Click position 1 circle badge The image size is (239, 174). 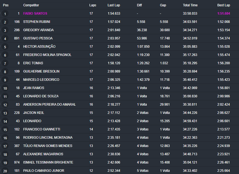click(x=5, y=14)
